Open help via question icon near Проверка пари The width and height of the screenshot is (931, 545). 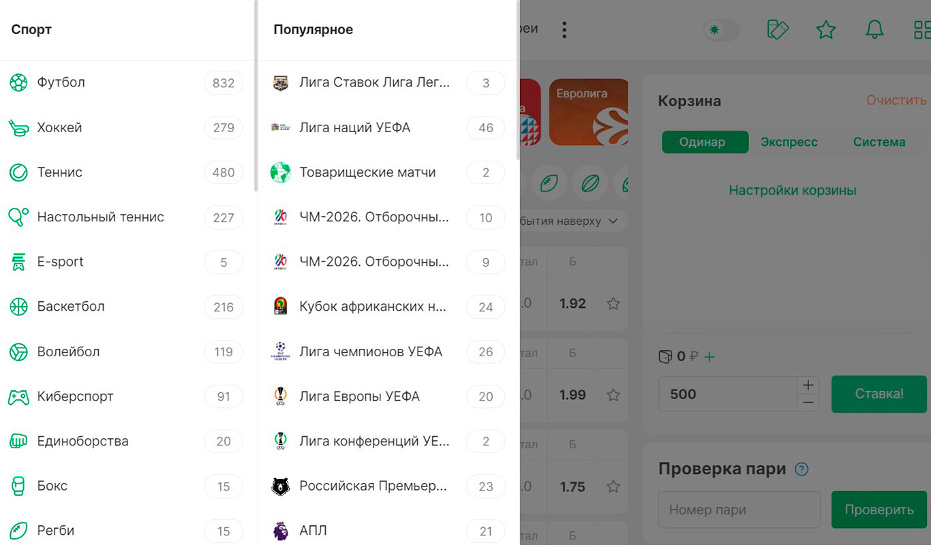click(x=802, y=469)
